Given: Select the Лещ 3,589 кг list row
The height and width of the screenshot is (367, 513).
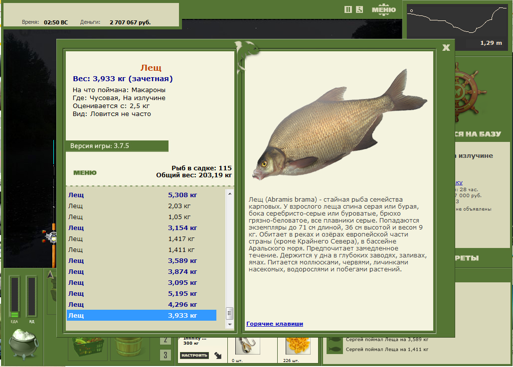Looking at the screenshot, I should [x=142, y=260].
